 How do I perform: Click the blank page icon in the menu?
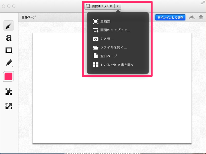click(x=96, y=56)
